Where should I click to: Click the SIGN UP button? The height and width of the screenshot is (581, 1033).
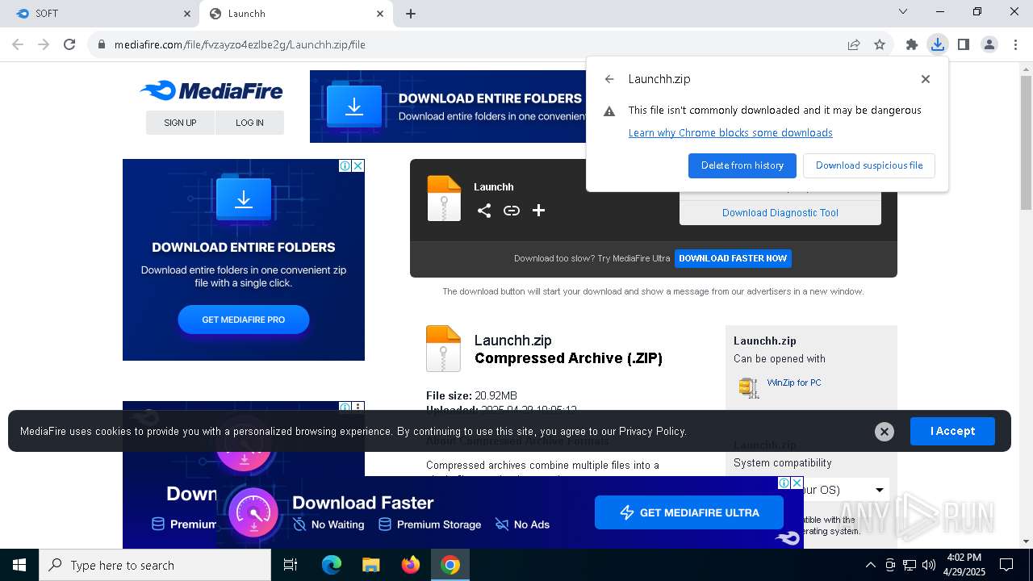tap(180, 123)
